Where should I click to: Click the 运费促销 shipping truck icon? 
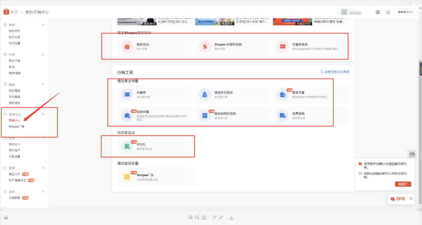pos(282,115)
